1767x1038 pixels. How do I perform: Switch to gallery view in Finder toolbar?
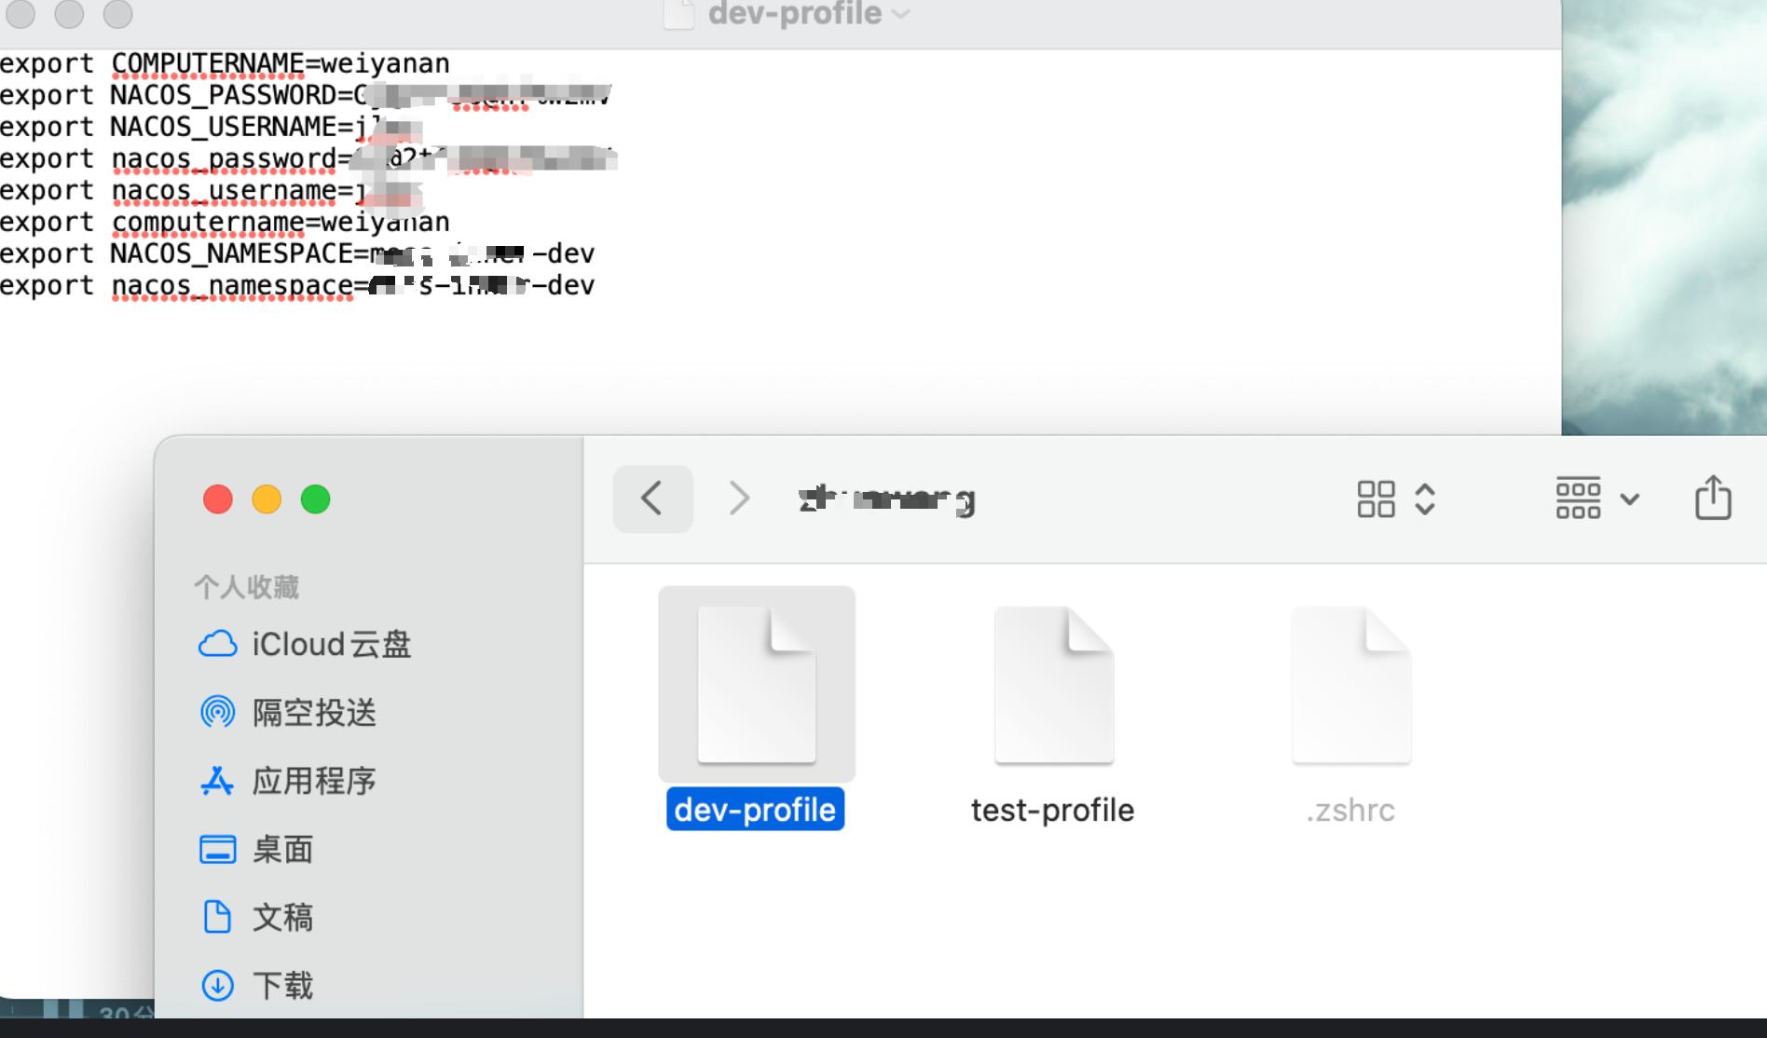[1376, 499]
